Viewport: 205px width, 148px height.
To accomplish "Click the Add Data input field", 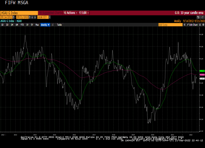I will 170,25.
